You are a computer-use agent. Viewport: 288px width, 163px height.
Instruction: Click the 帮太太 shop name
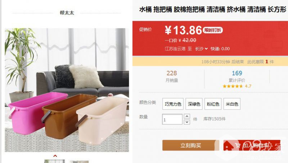pos(67,13)
